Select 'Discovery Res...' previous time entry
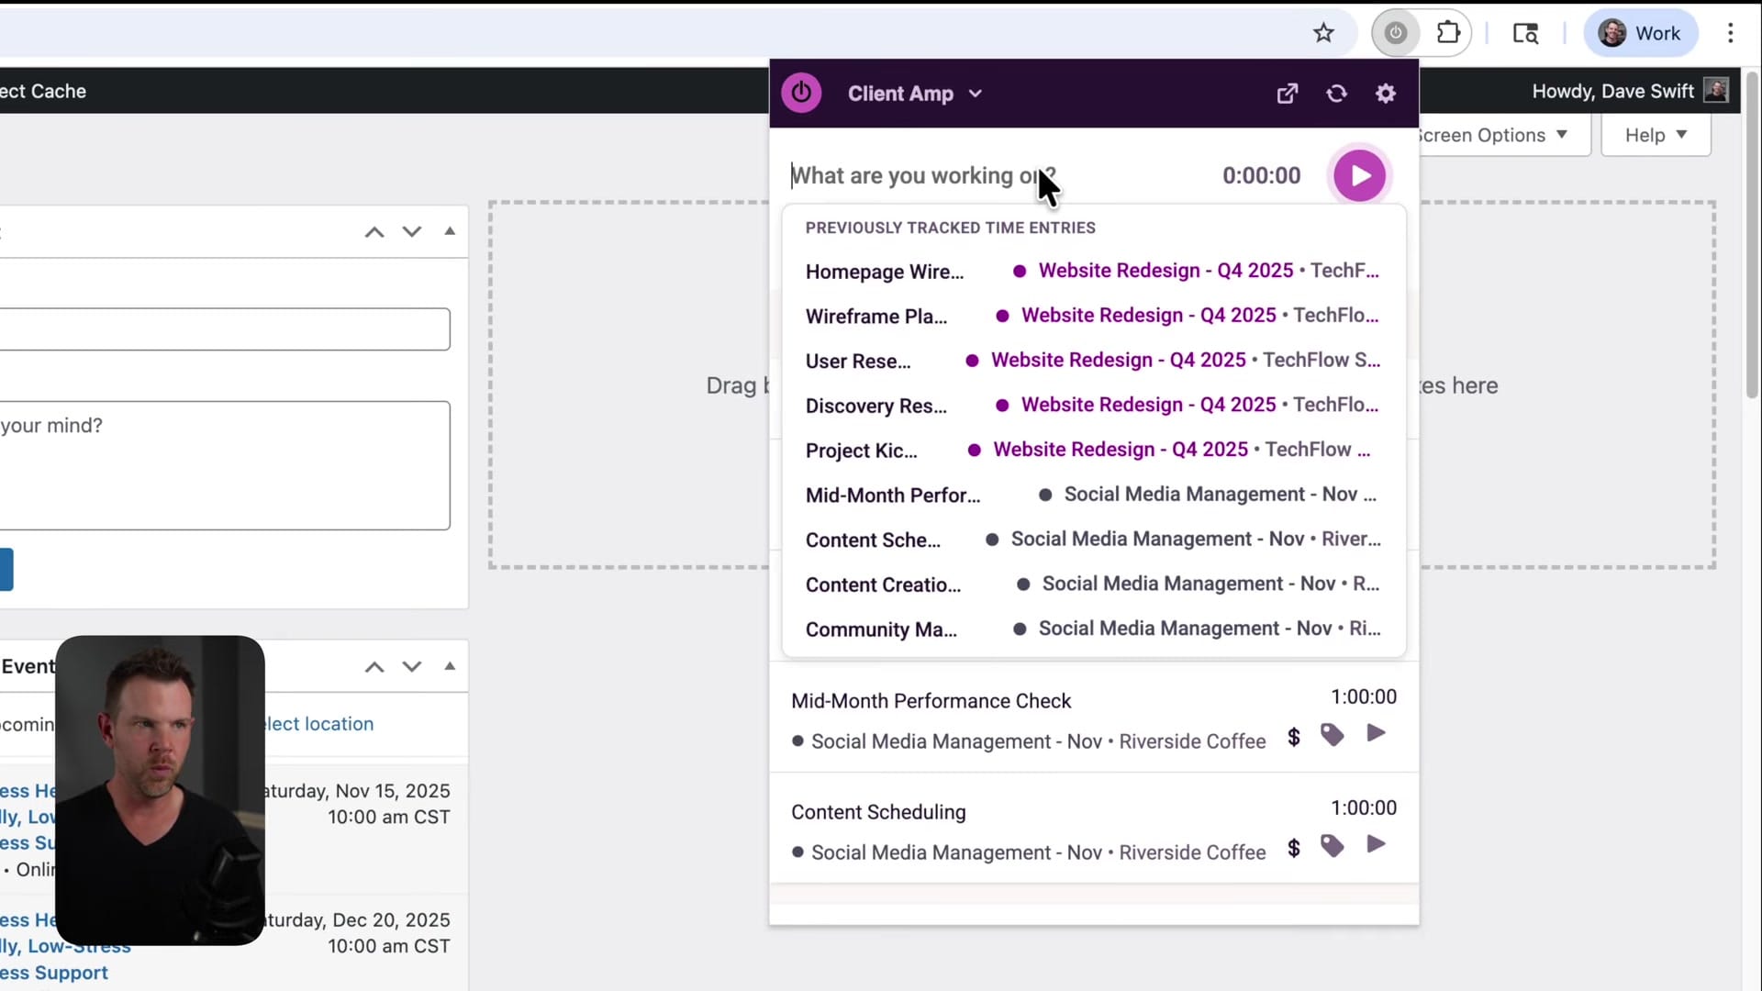Screen dimensions: 1762x991 (1093, 406)
